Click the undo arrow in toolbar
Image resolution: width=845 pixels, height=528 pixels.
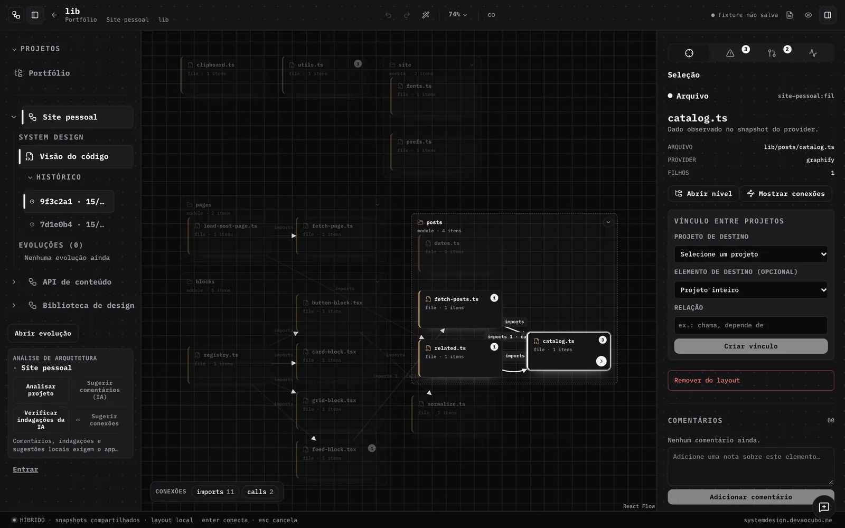point(388,15)
